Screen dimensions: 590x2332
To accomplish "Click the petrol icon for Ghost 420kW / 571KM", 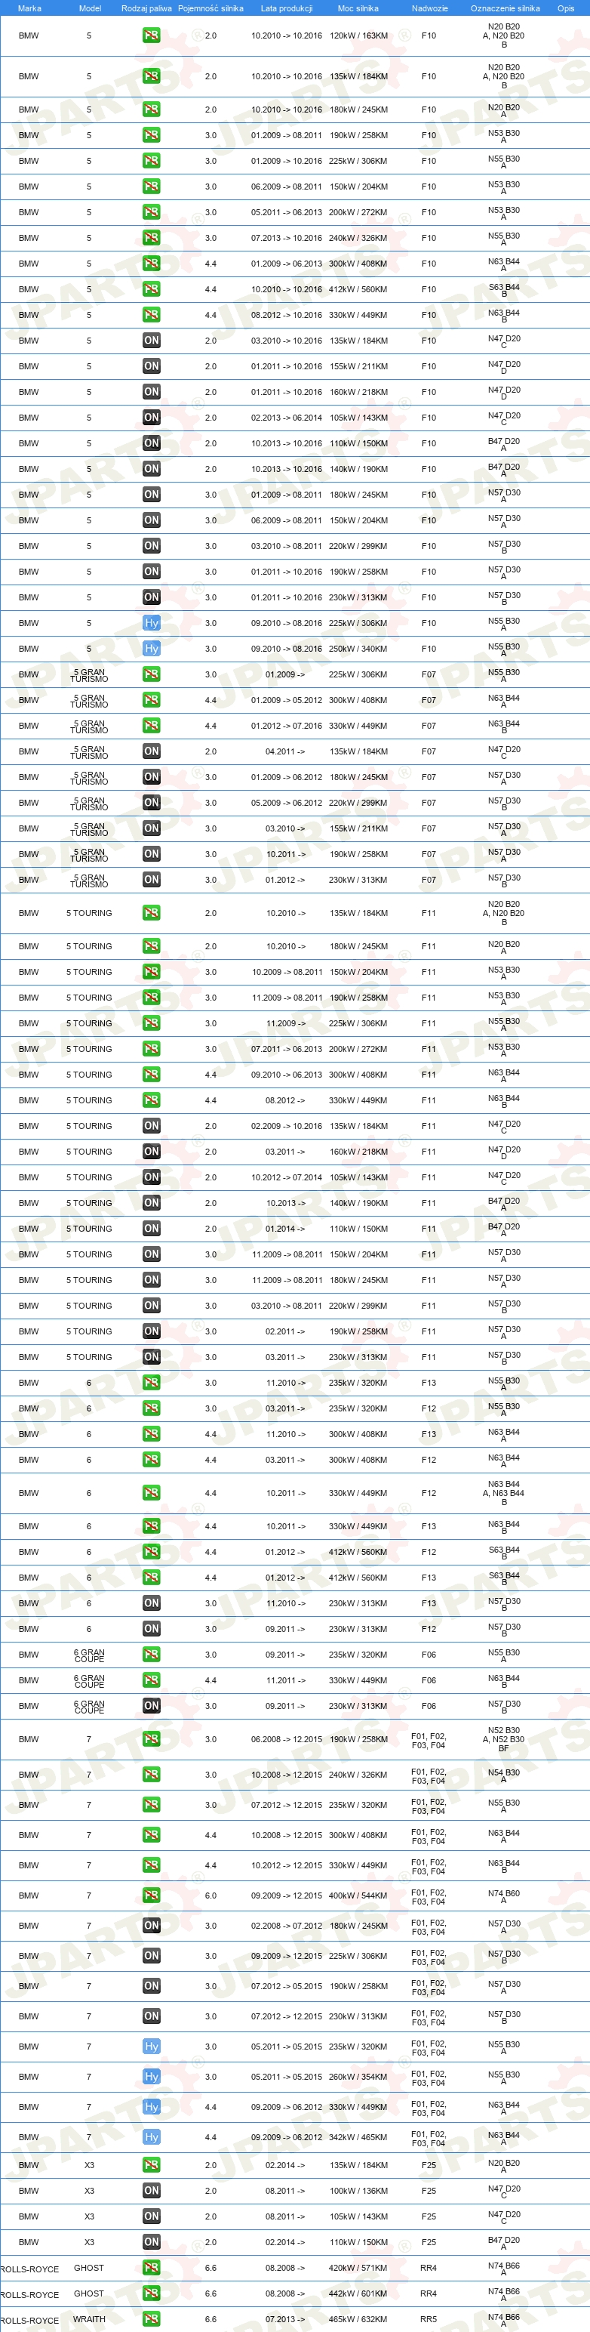I will pos(151,2267).
